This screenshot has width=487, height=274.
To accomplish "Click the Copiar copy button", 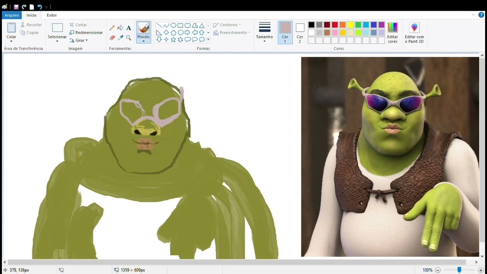I will (30, 33).
